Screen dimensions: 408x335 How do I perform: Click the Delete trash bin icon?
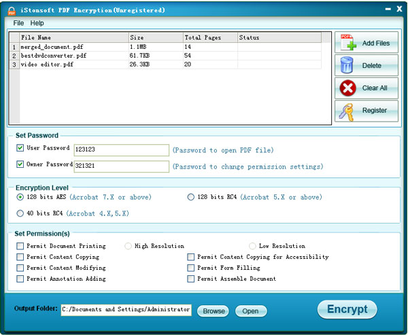(x=347, y=66)
